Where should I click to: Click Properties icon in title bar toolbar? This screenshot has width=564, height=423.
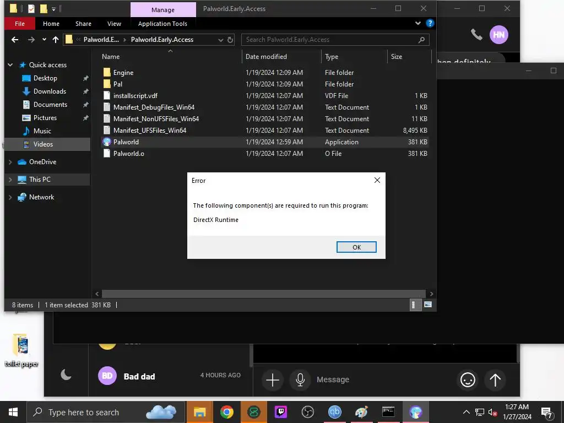pos(31,9)
